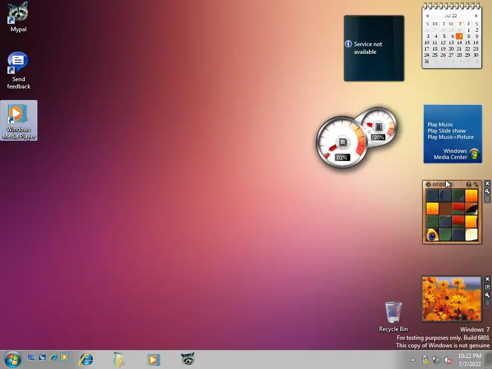Select date 19 in the calendar gadget
This screenshot has width=492, height=369.
pyautogui.click(x=443, y=49)
